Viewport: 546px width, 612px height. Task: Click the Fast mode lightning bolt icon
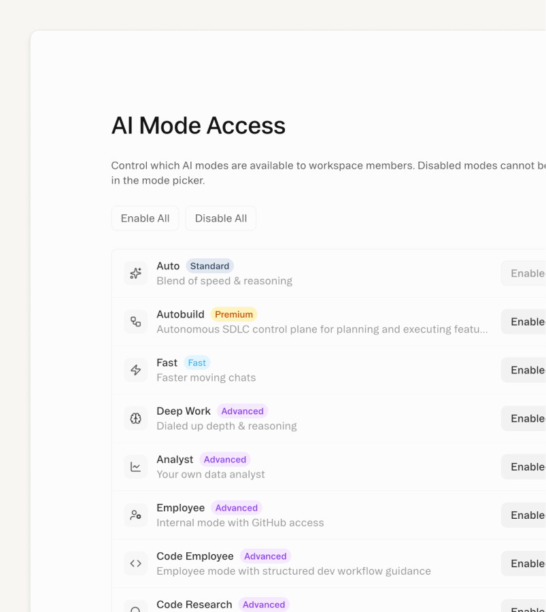135,369
